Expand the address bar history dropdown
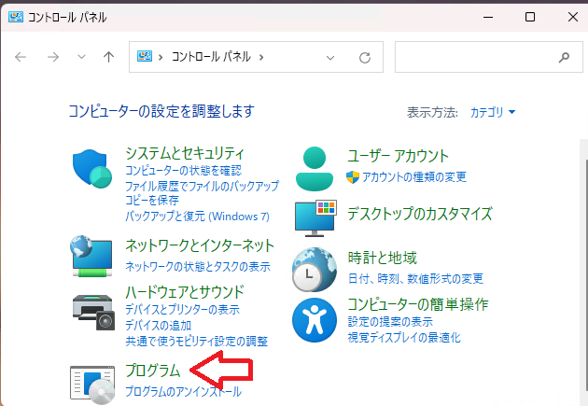Screen dimensions: 588x406 click(x=330, y=57)
